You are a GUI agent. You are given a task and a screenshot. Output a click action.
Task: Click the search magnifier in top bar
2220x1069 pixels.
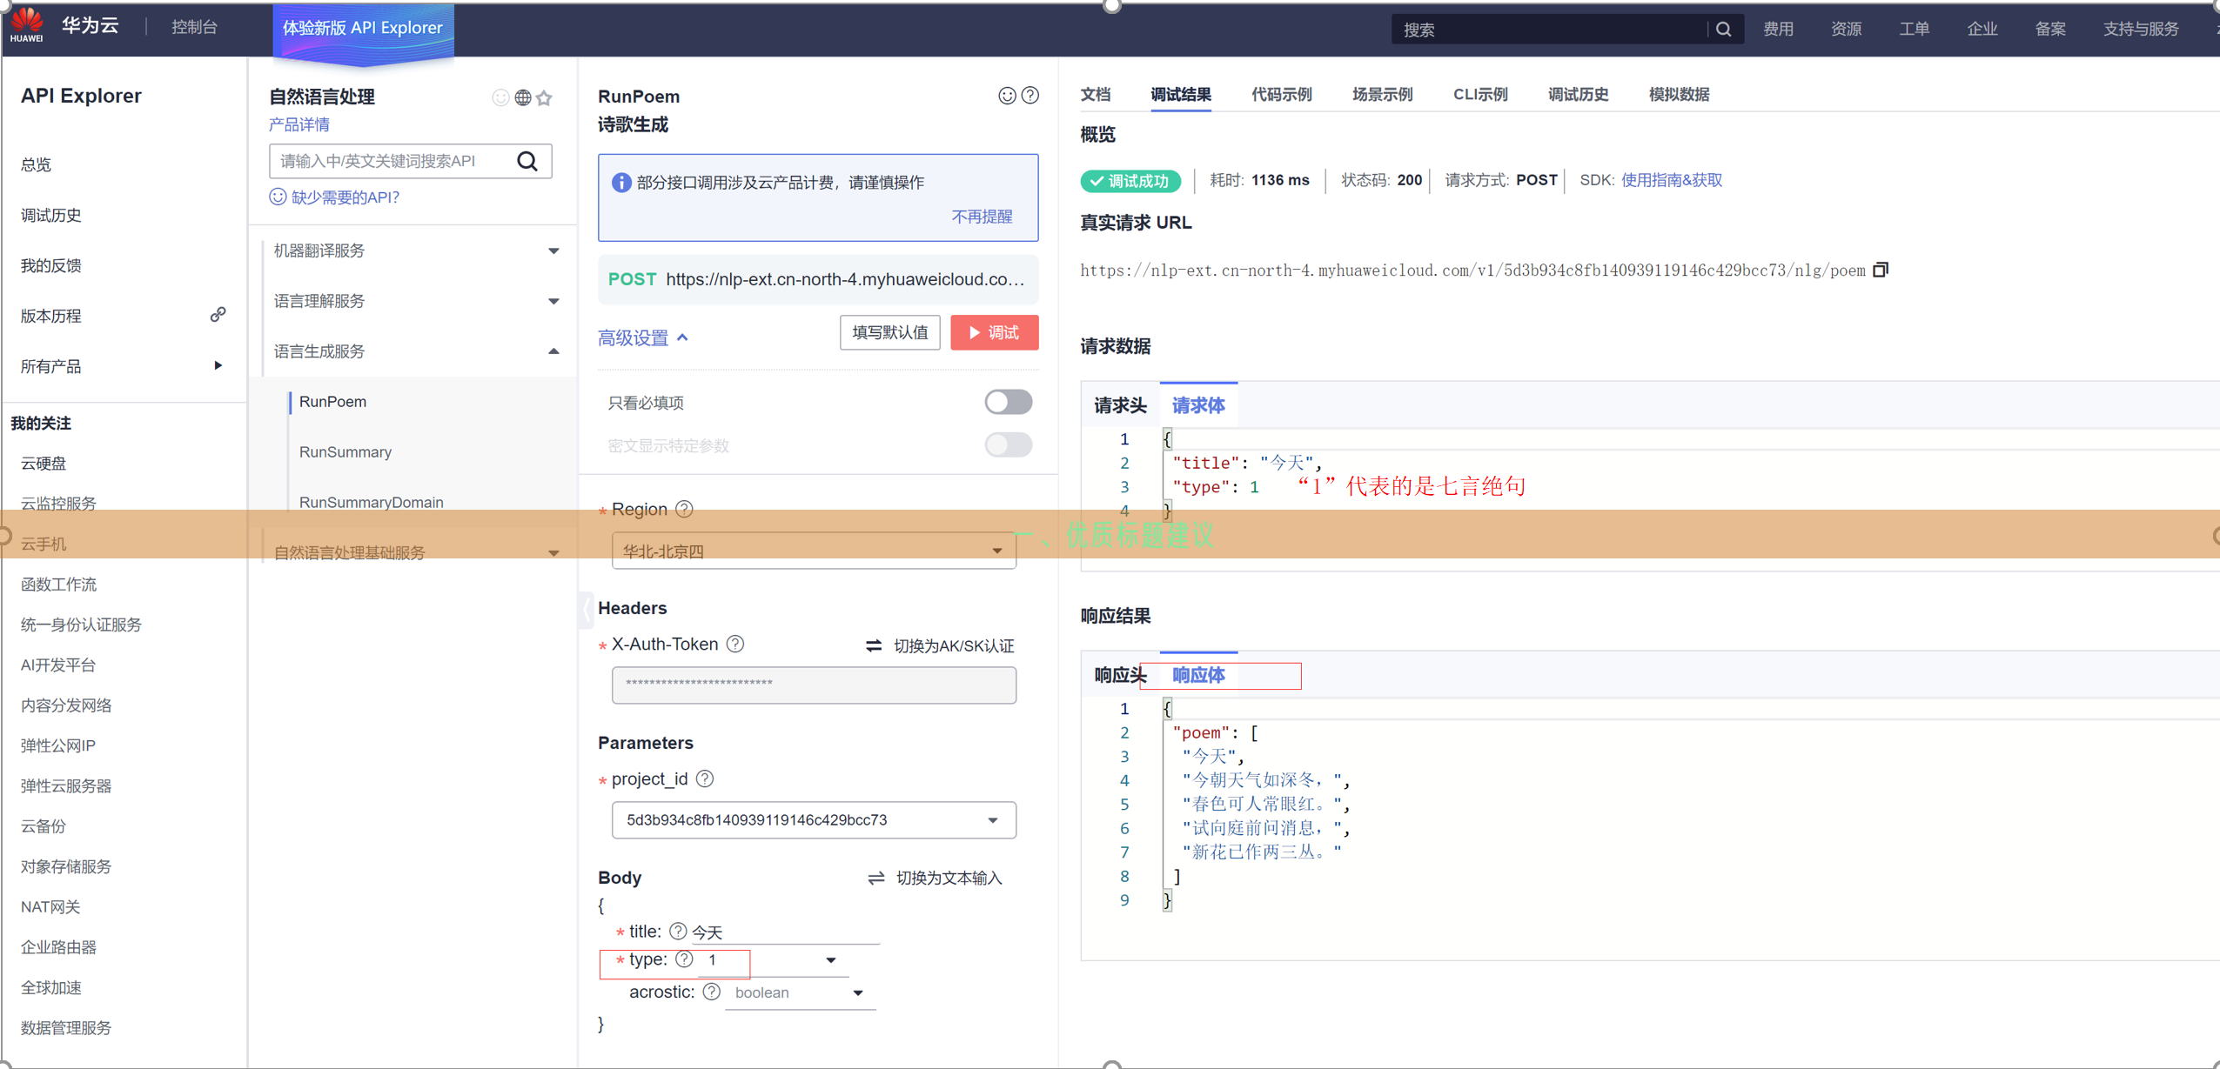pos(1723,29)
